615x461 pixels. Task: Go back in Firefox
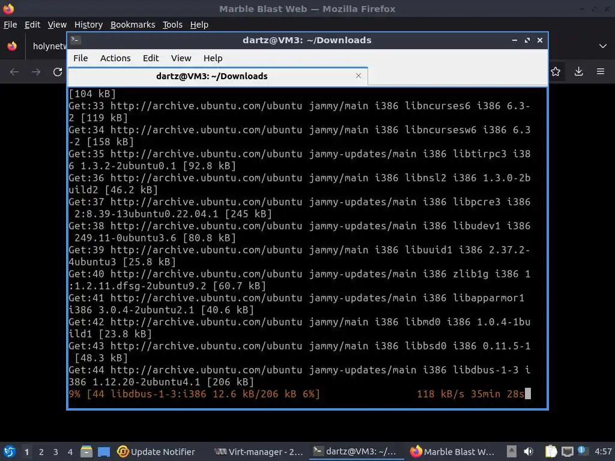14,72
